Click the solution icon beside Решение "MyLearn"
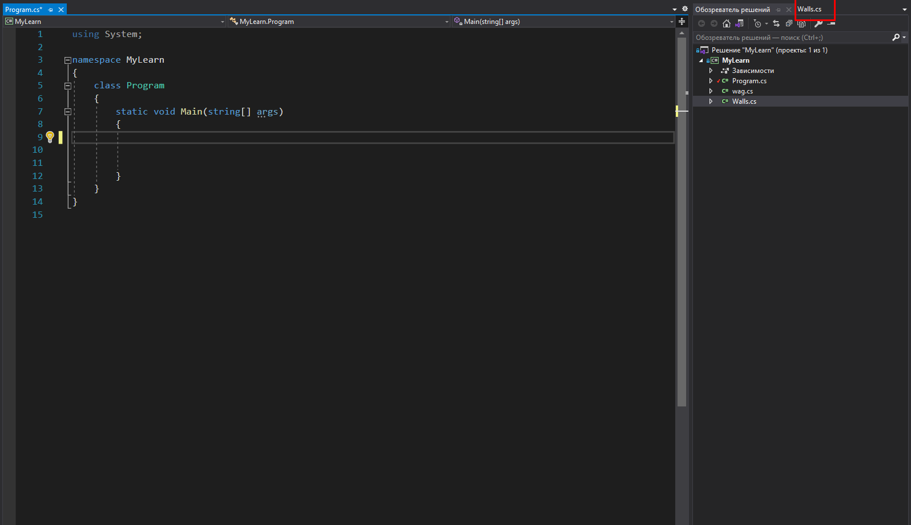Screen dimensions: 911x525 (x=703, y=50)
